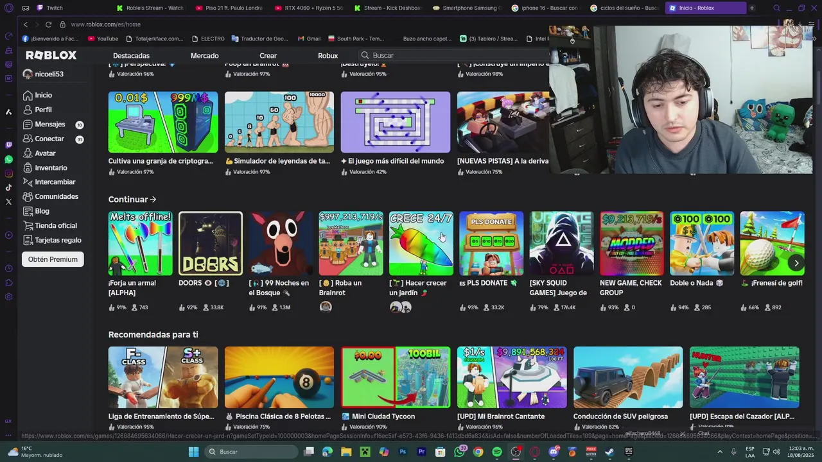This screenshot has height=462, width=822.
Task: Open Gmail bookmark
Action: click(x=308, y=38)
